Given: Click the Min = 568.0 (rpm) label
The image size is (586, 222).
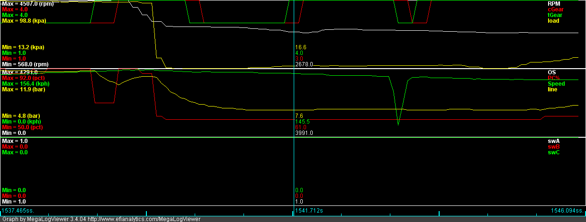Looking at the screenshot, I should (25, 64).
